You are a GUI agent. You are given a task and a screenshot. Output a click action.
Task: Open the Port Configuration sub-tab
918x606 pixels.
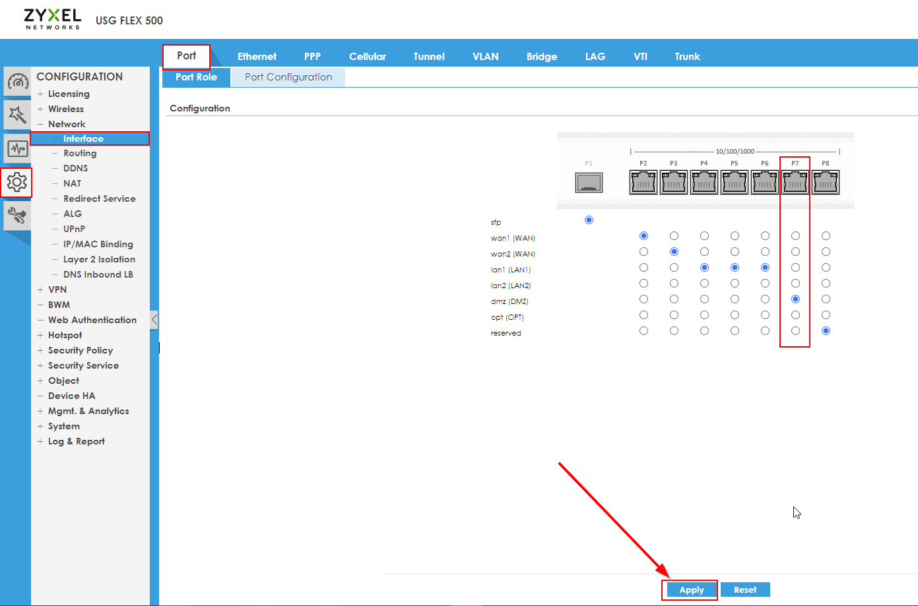[x=288, y=77]
